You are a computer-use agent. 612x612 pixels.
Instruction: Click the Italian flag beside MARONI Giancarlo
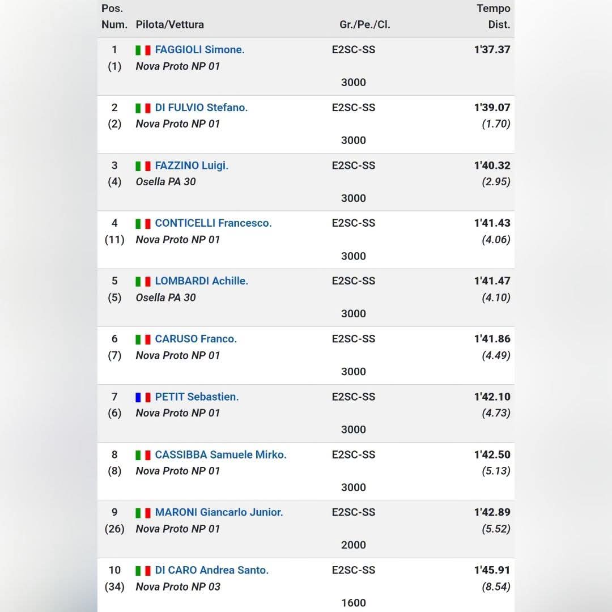tap(143, 513)
